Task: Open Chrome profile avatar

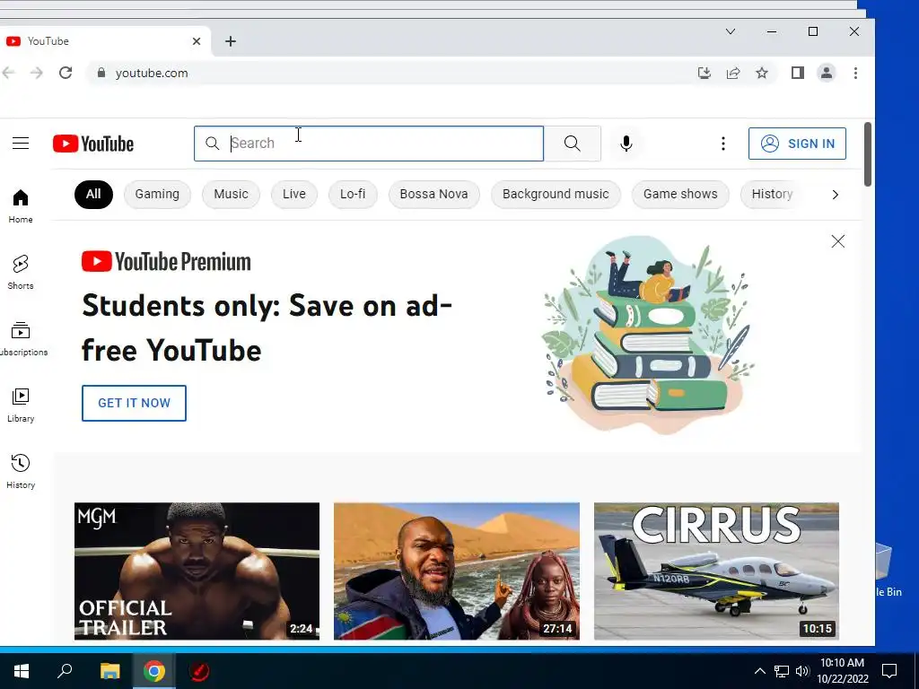Action: tap(827, 73)
